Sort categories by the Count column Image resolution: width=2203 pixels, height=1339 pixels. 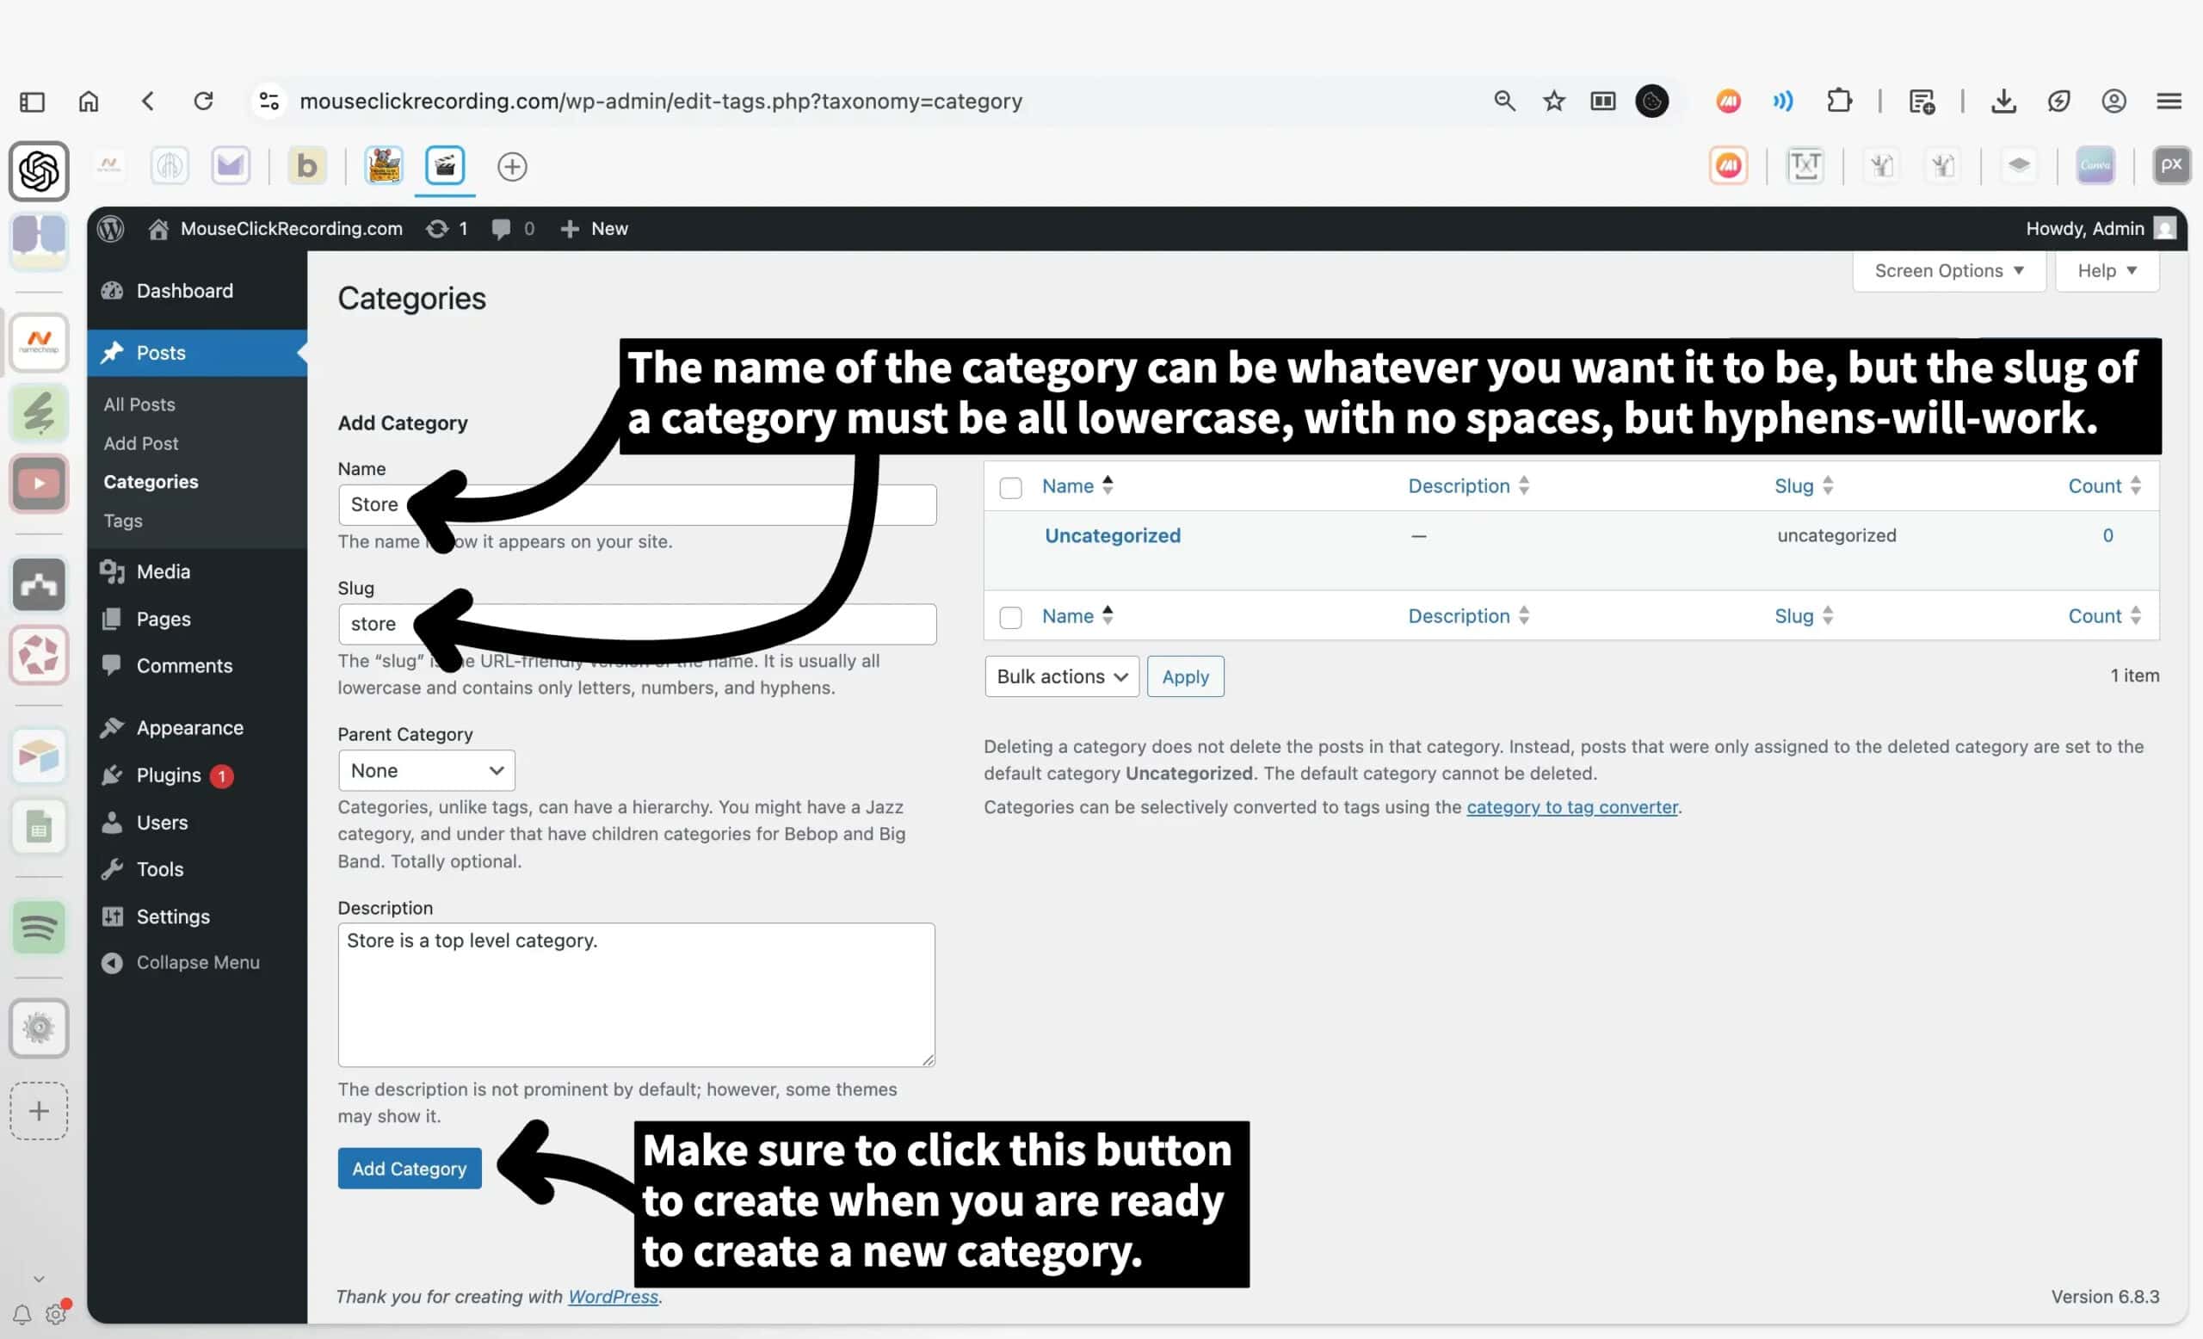[2094, 486]
